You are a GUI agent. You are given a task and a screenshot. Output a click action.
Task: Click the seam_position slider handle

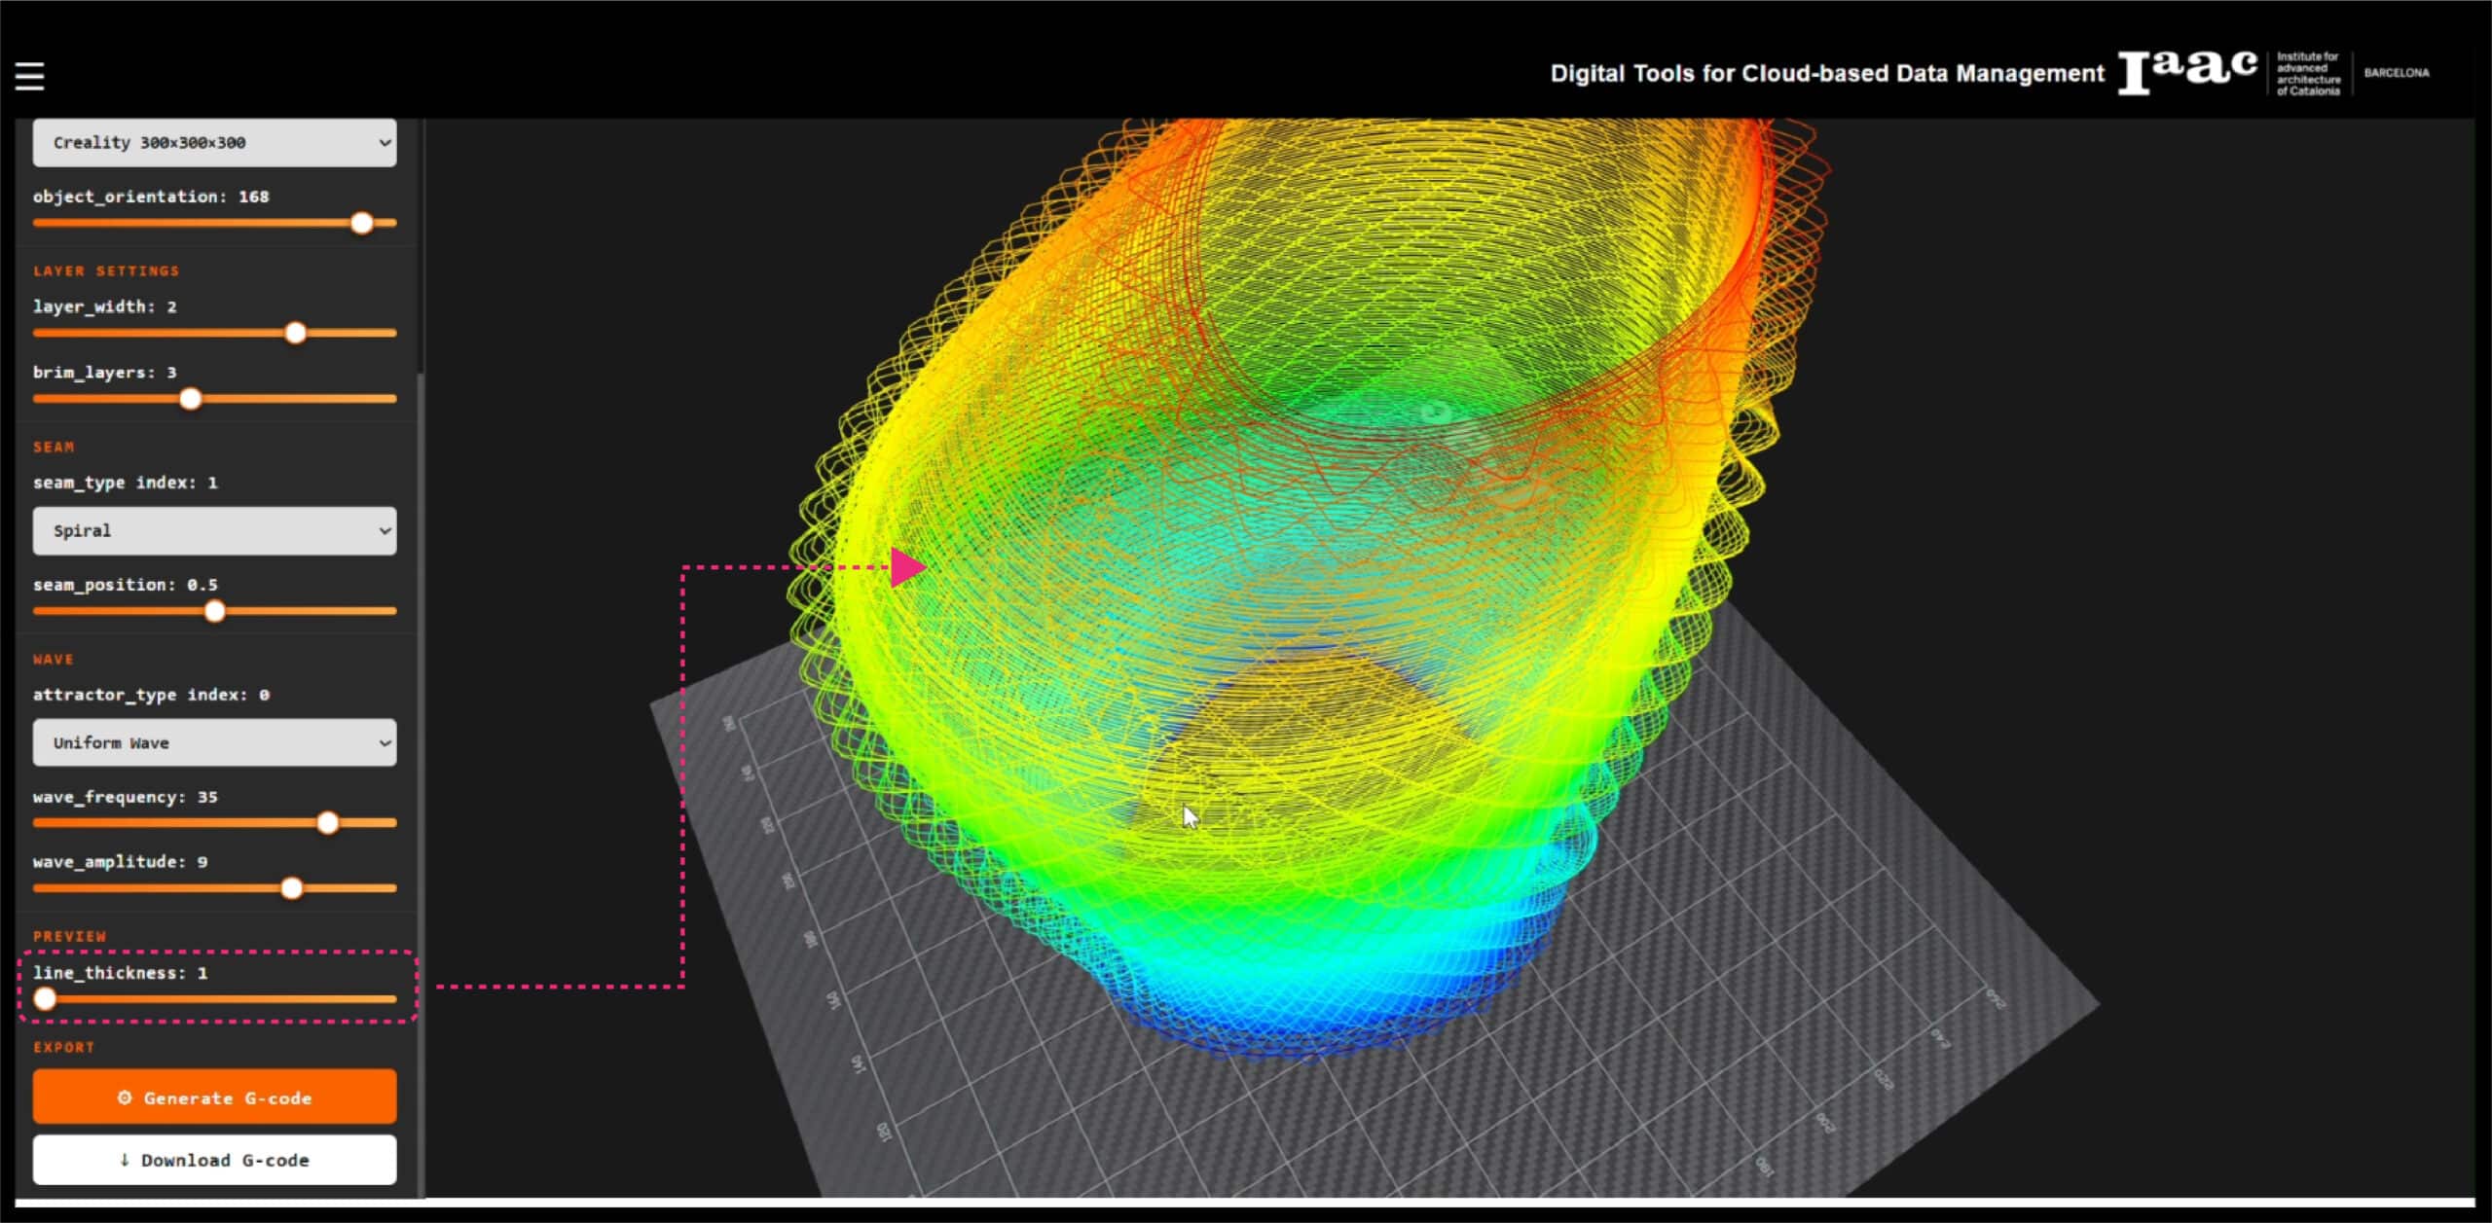coord(215,611)
